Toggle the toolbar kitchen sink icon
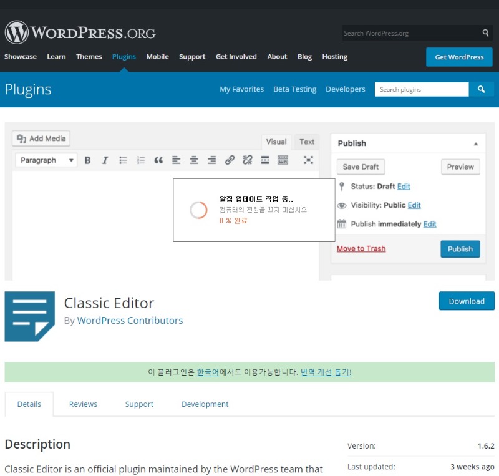 [283, 160]
